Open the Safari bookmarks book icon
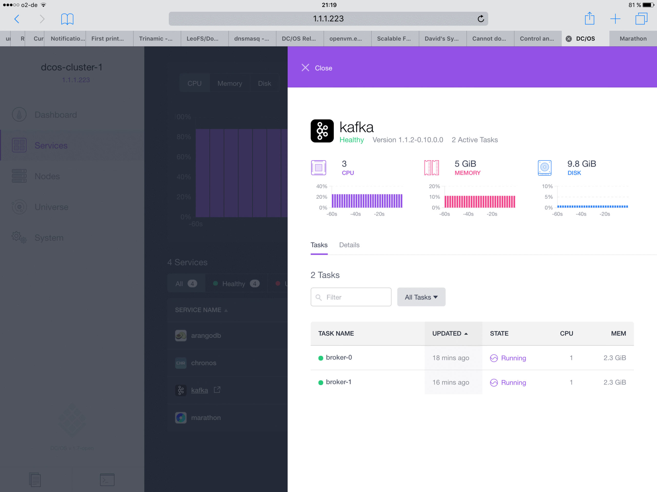The height and width of the screenshot is (492, 657). pyautogui.click(x=67, y=19)
